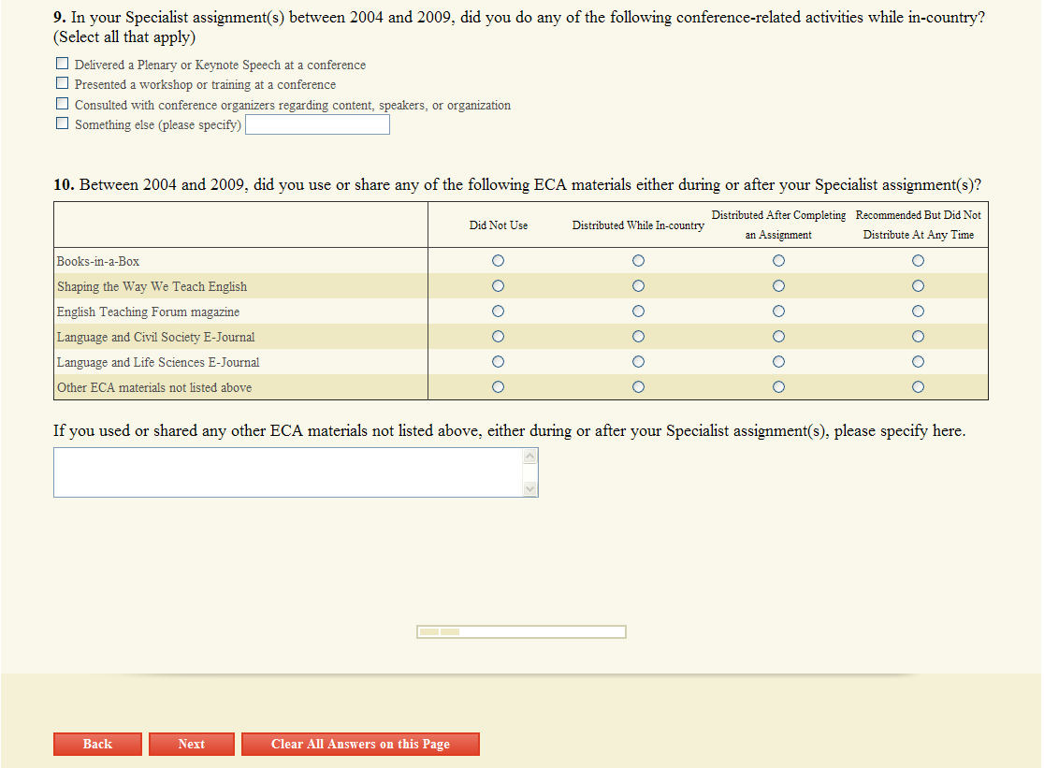The width and height of the screenshot is (1044, 768).
Task: Pick 'Did Not Use' for Language and Life Sciences E-Journal
Action: point(498,362)
